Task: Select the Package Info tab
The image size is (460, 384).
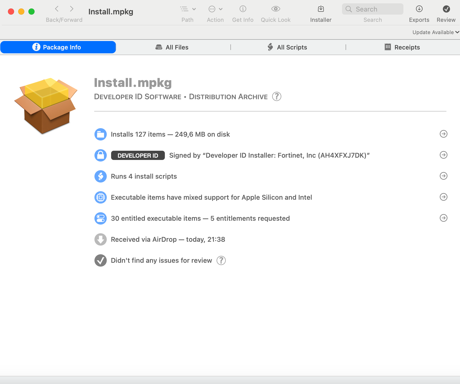Action: point(58,47)
